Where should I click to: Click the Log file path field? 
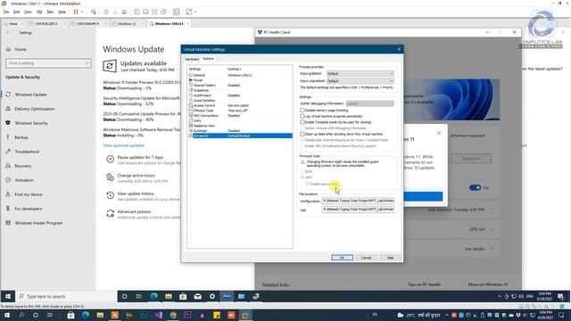(358, 210)
